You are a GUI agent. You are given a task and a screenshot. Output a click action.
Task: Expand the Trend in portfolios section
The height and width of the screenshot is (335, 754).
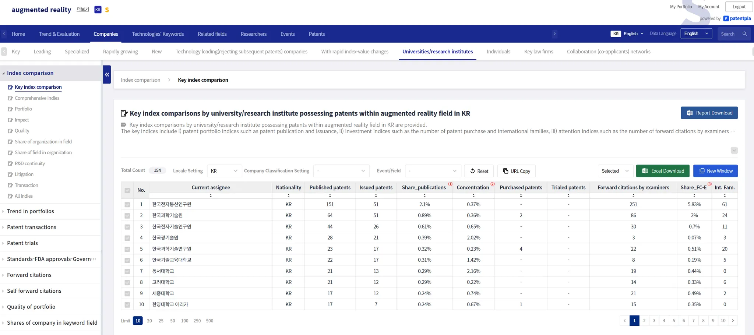pos(30,211)
